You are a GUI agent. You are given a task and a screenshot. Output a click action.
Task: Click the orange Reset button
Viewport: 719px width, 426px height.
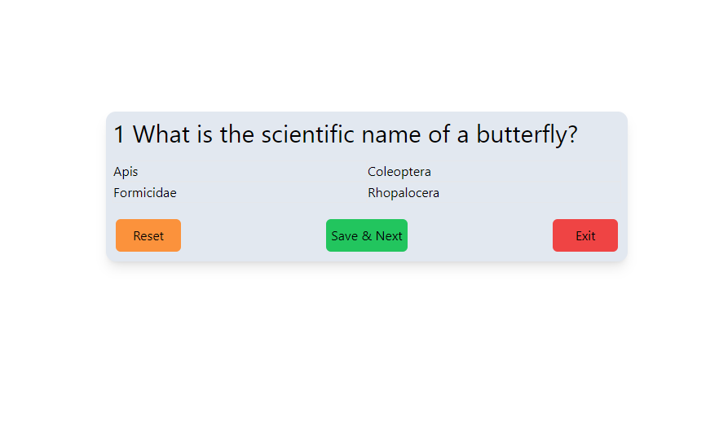tap(148, 235)
